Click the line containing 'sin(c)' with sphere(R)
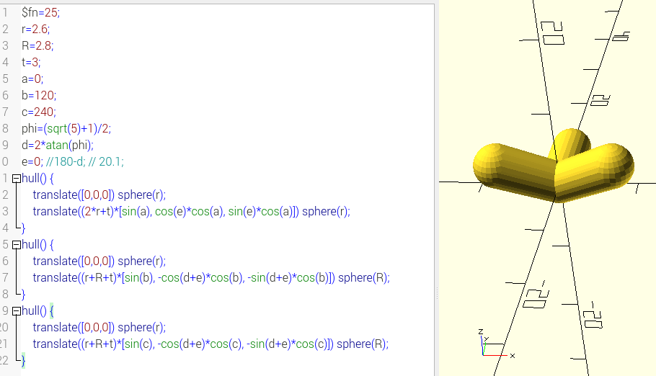This screenshot has height=376, width=656. 210,344
